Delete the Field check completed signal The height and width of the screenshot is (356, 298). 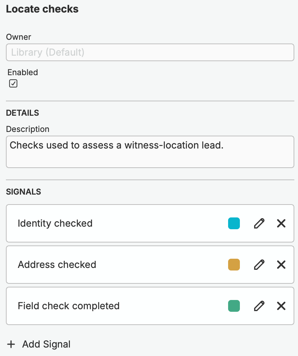point(281,306)
